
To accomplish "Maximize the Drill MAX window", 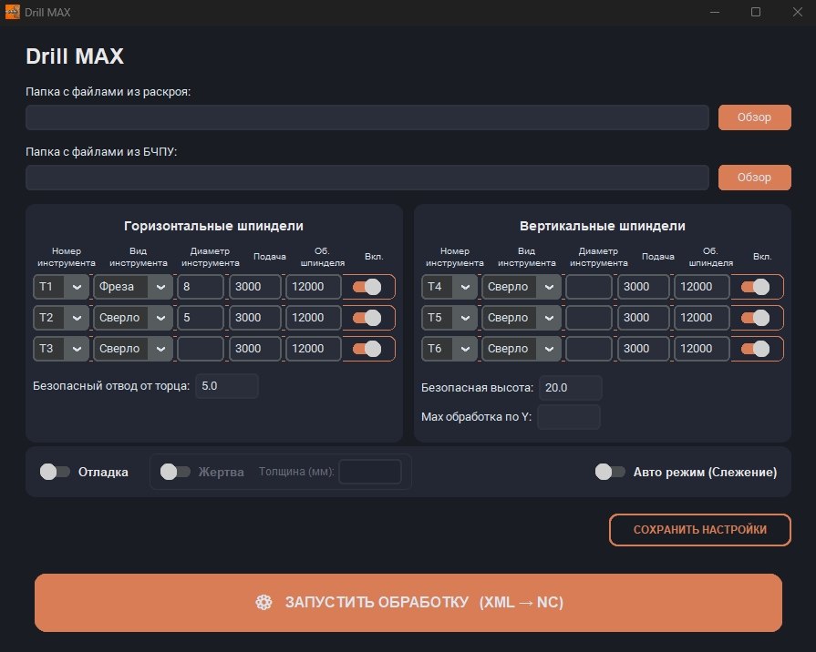I will 756,12.
